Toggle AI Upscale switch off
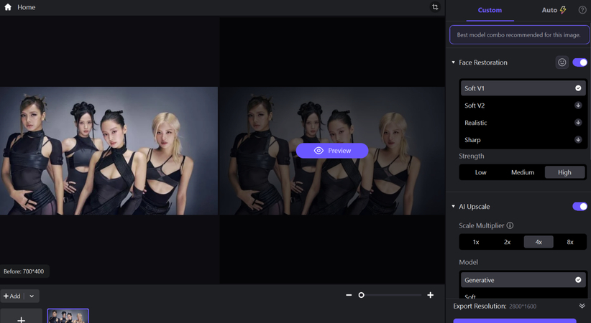This screenshot has width=591, height=323. tap(579, 206)
